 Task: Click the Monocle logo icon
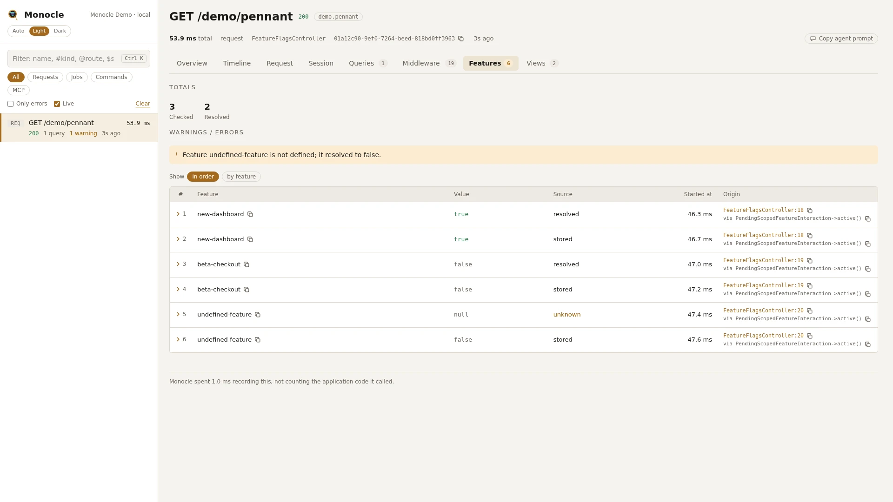click(x=13, y=15)
